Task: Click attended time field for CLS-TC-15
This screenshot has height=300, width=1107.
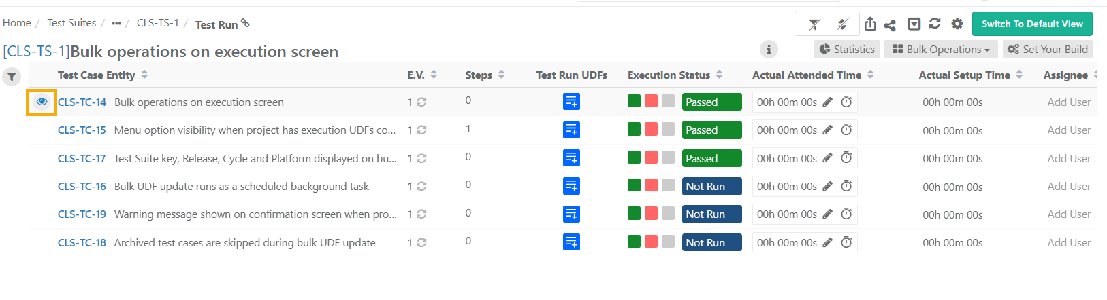Action: click(805, 130)
